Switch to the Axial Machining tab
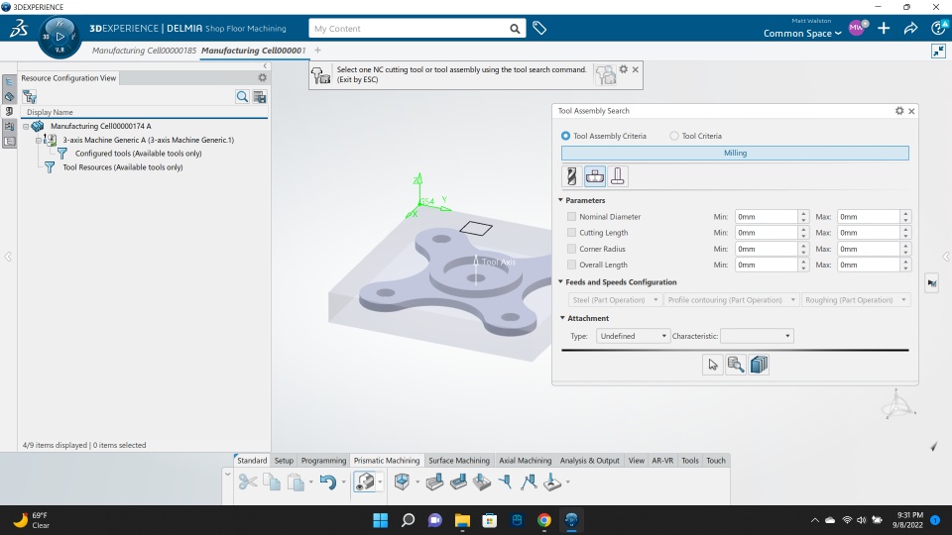This screenshot has height=535, width=952. (526, 461)
